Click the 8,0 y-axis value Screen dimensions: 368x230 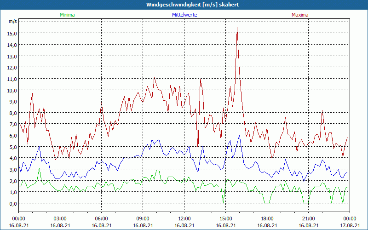pyautogui.click(x=13, y=113)
